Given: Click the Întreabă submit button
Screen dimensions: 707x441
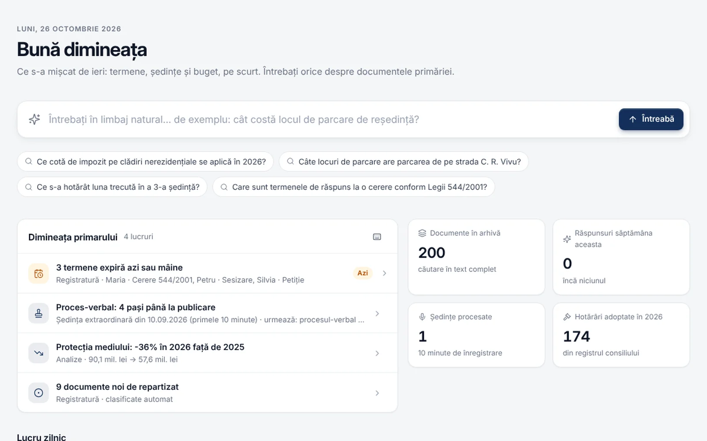Looking at the screenshot, I should 651,119.
